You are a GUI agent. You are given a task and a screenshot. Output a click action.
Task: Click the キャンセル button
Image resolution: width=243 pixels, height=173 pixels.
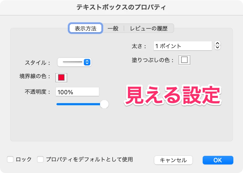173,160
